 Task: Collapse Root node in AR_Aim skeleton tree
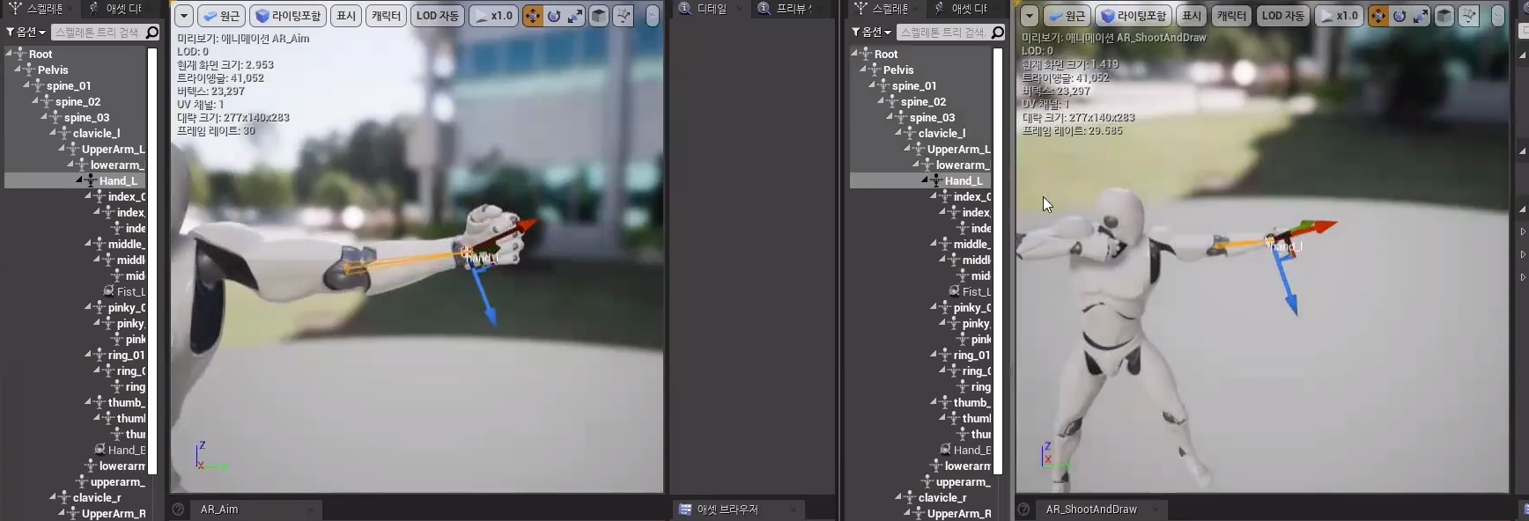pos(9,54)
